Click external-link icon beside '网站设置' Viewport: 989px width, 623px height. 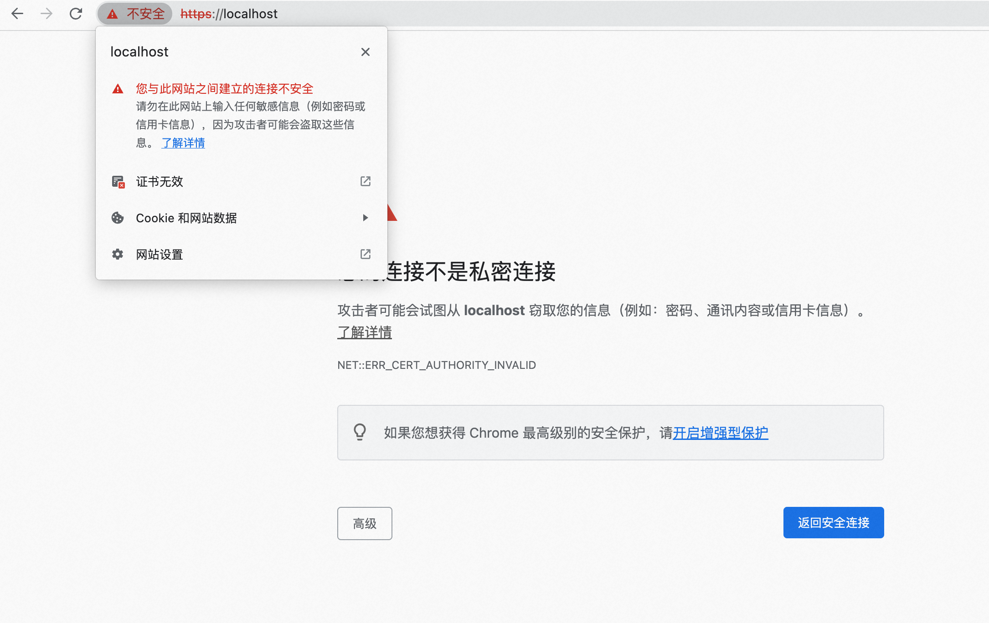point(366,254)
